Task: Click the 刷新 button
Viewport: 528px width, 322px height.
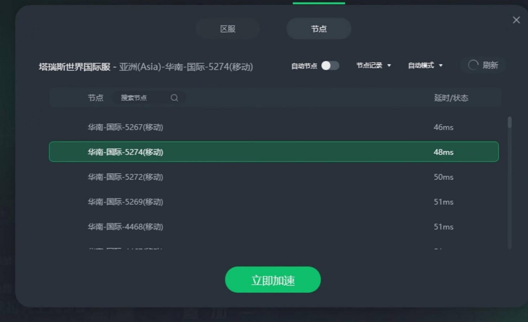Action: pyautogui.click(x=483, y=65)
